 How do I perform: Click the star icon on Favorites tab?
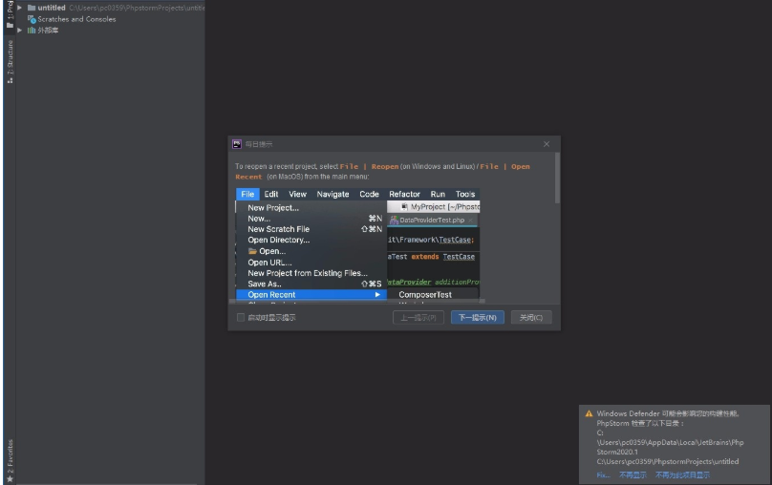pyautogui.click(x=10, y=479)
